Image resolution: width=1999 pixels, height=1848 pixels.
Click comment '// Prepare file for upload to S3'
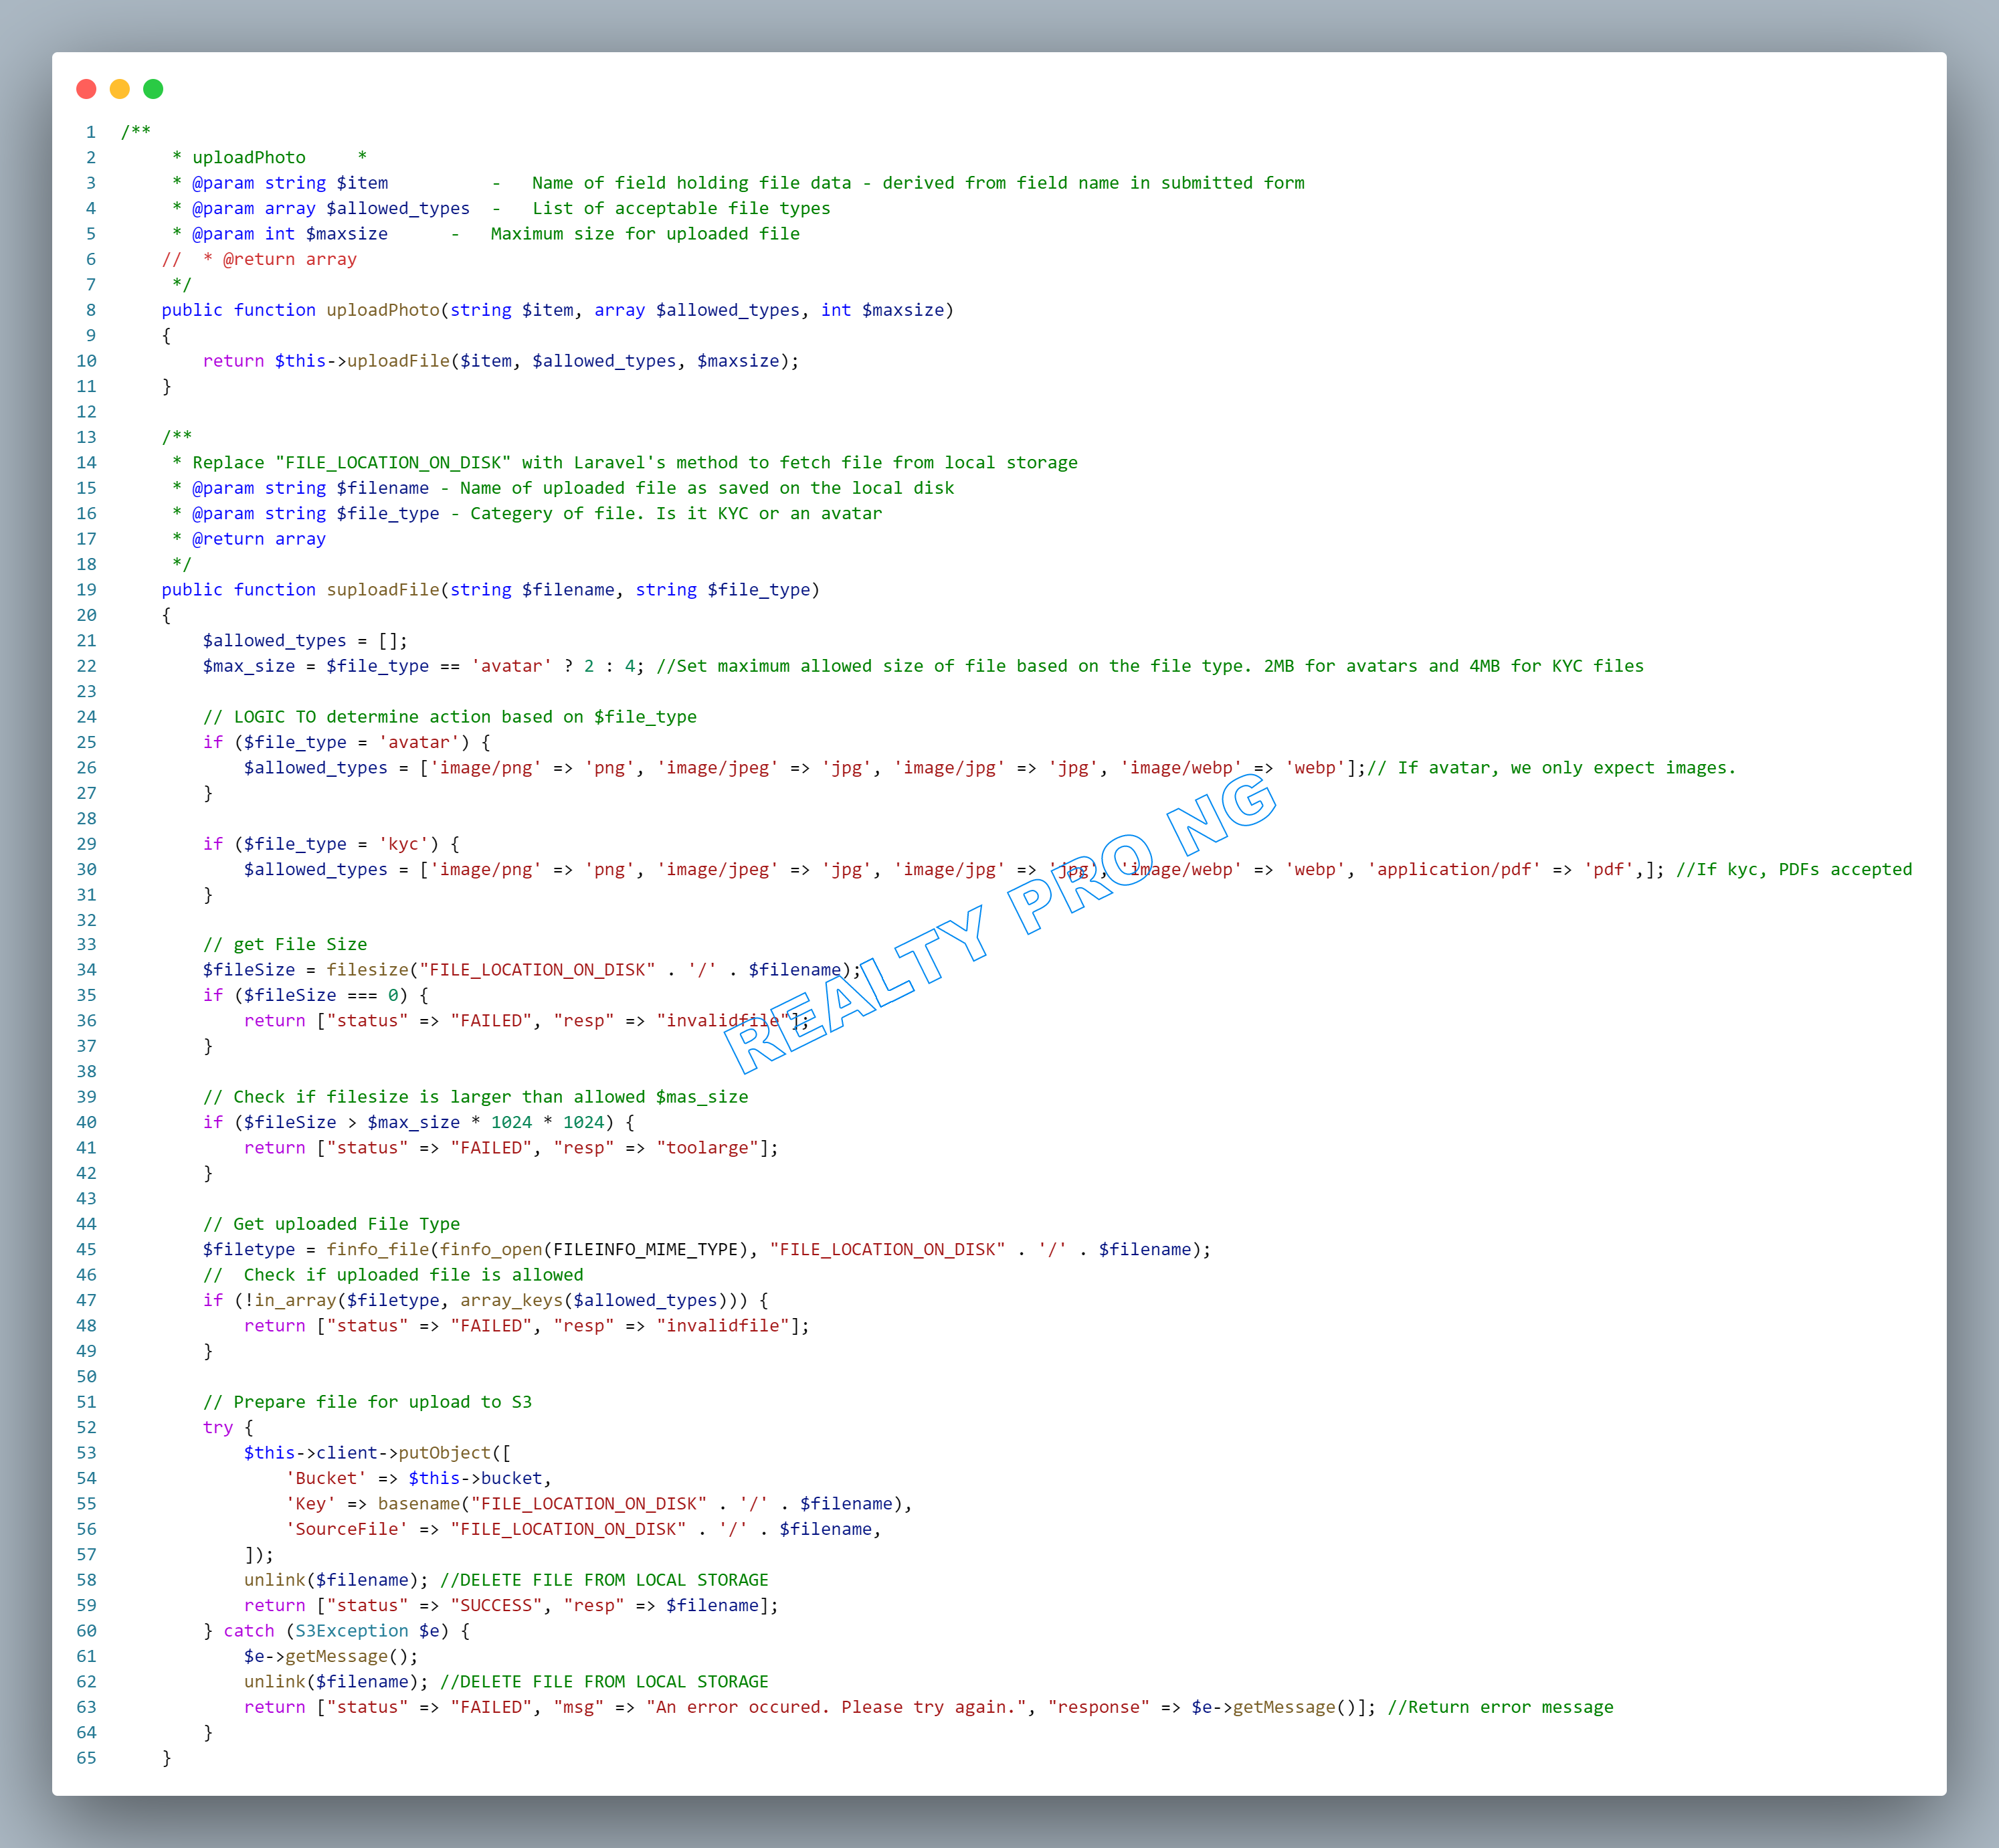[x=368, y=1403]
